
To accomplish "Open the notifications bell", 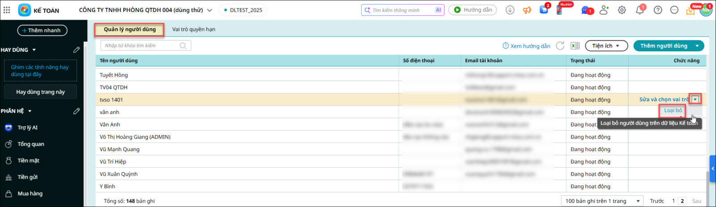I will [x=640, y=10].
